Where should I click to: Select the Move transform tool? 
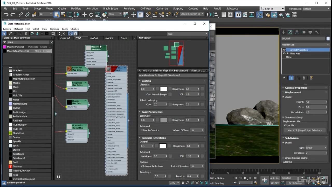85,15
